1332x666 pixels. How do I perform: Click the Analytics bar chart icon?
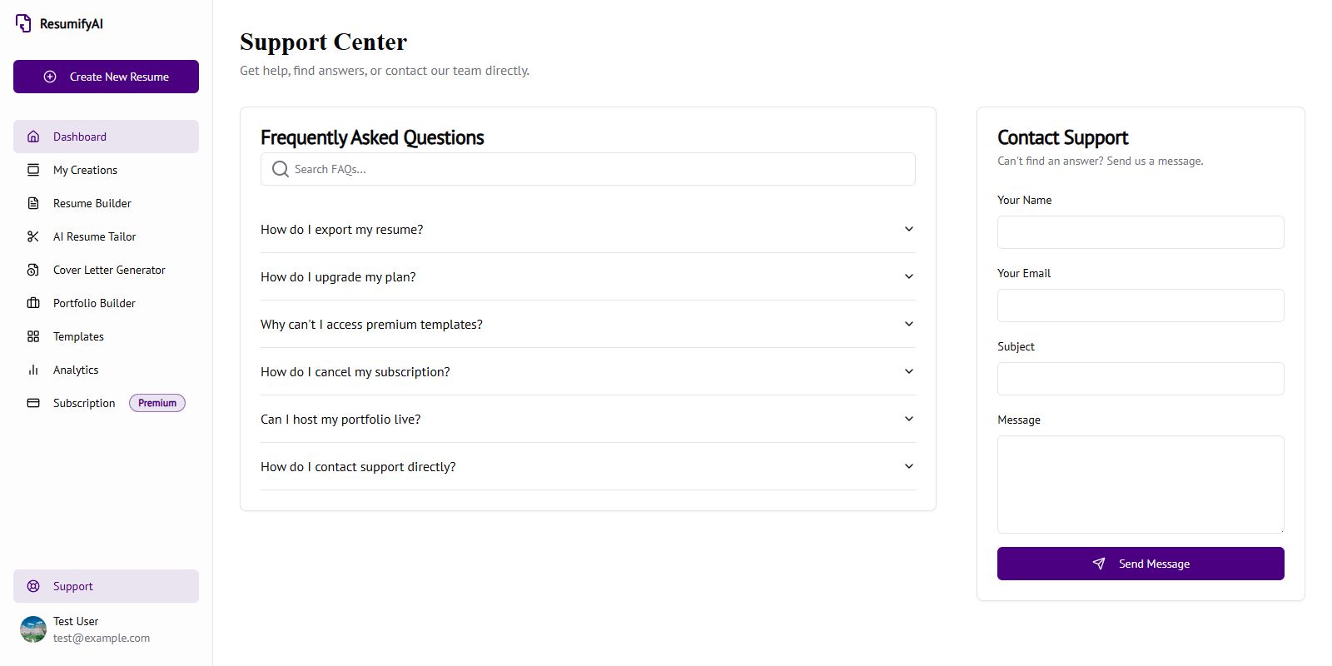coord(33,370)
